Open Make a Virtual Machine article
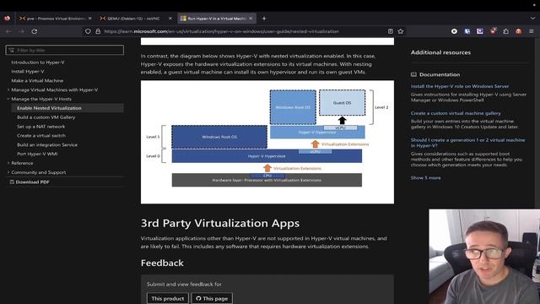This screenshot has height=304, width=540. pos(37,81)
